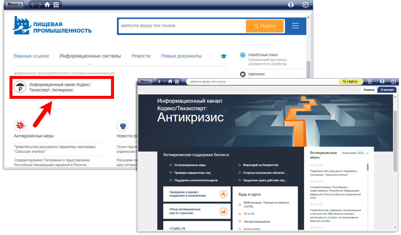Click the news list scrollbar in Антикризисные меры

click(368, 167)
